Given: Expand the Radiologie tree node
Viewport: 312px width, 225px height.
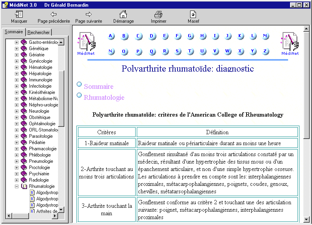Looking at the screenshot, I should 16,180.
